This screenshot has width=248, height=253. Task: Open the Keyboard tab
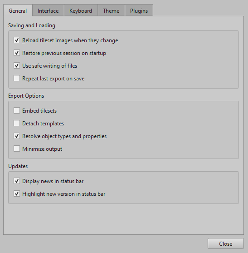(81, 11)
